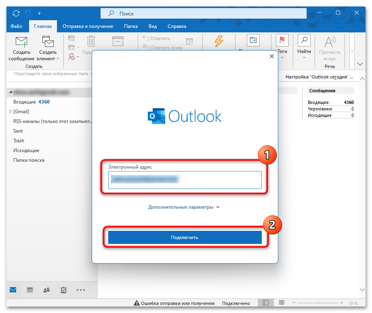
Task: Click the Quick Steps lightning icon
Action: click(x=218, y=40)
